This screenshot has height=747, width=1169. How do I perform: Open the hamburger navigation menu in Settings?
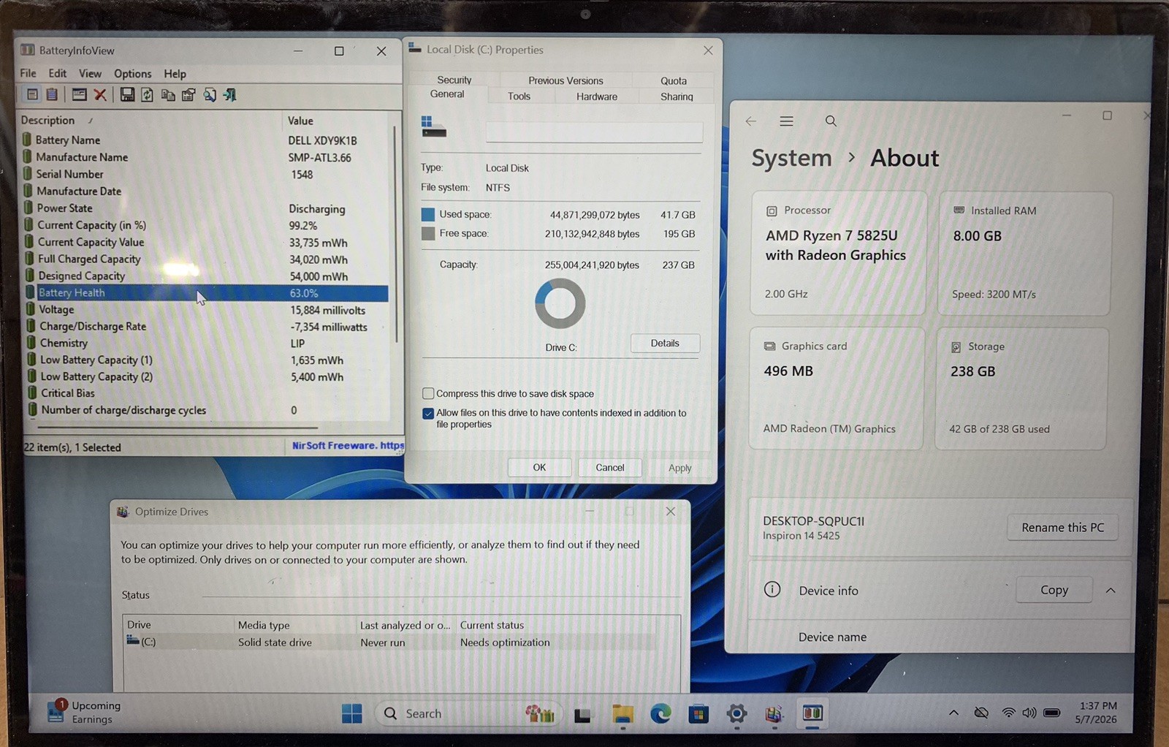coord(786,121)
